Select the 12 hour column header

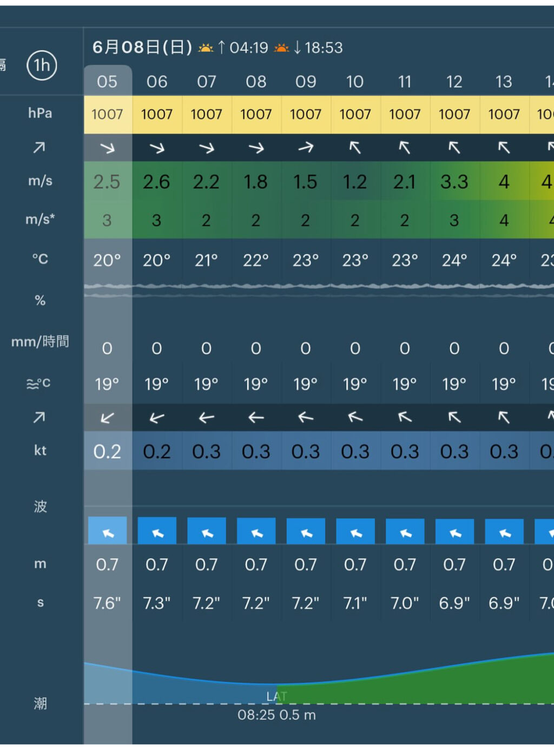454,82
